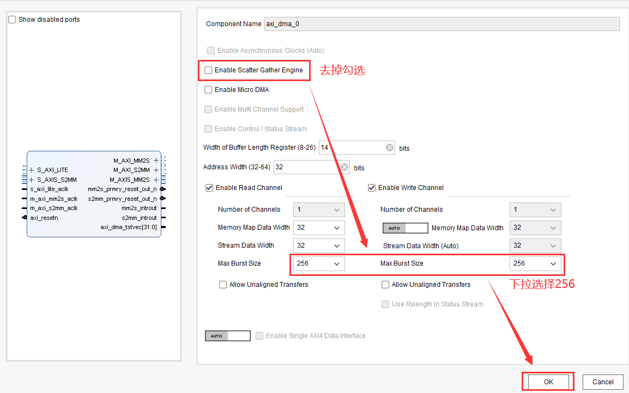Screen dimensions: 629x393
Task: Open Read Channel Stream Data Width dropdown
Action: (319, 245)
